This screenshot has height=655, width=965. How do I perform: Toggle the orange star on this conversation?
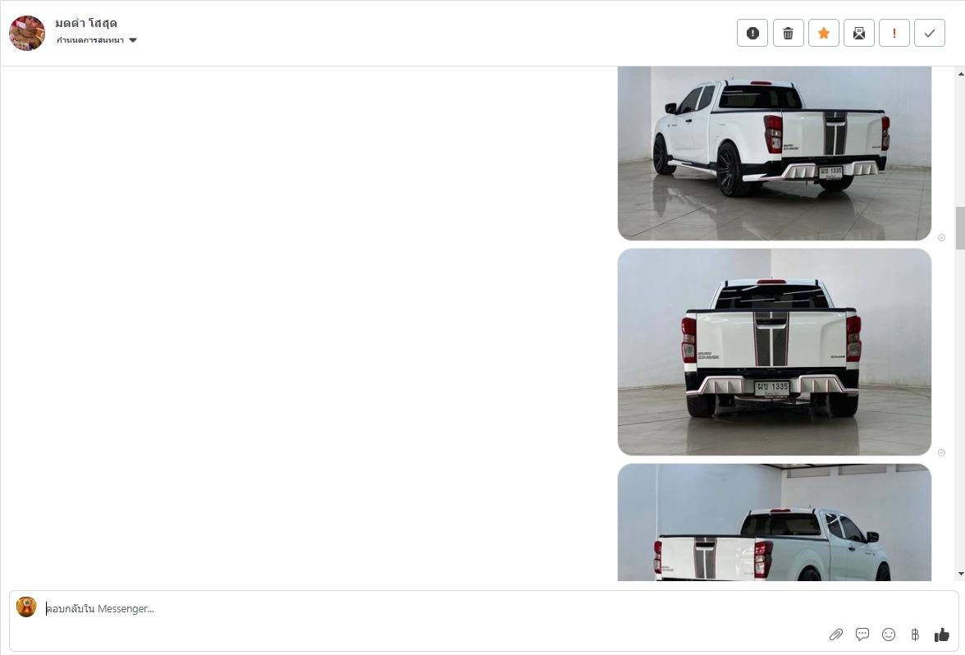click(824, 33)
